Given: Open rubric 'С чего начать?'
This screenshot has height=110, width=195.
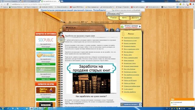Looking at the screenshot, I should click(x=128, y=89).
